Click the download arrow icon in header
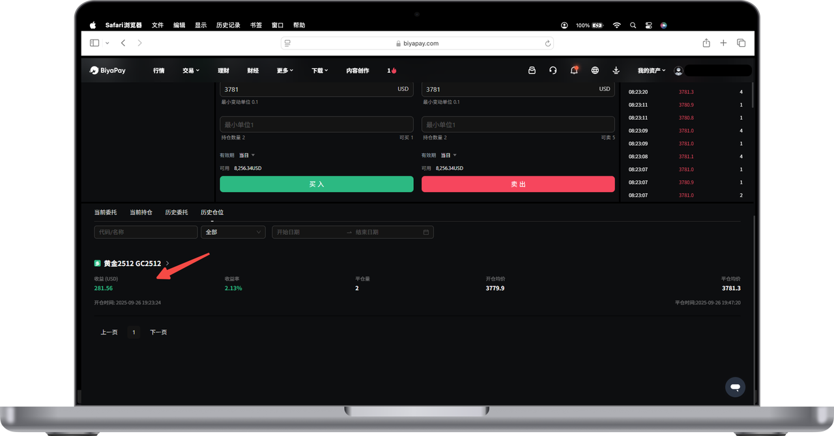Screen dimensions: 834x436 616,70
